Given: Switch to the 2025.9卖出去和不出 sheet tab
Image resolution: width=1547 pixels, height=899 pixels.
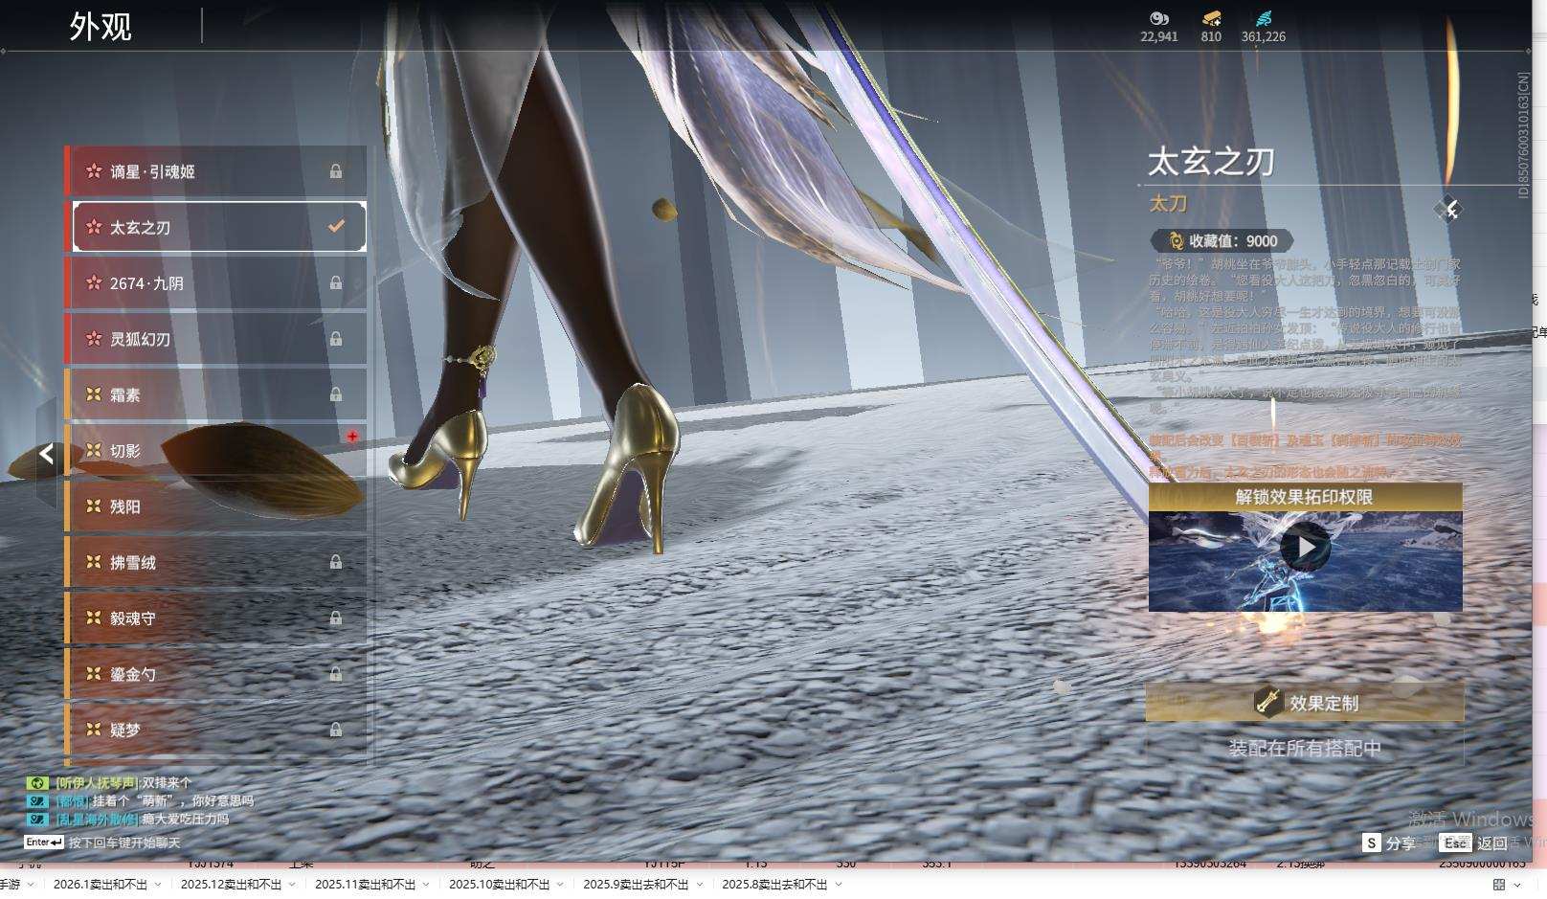Looking at the screenshot, I should coord(635,885).
